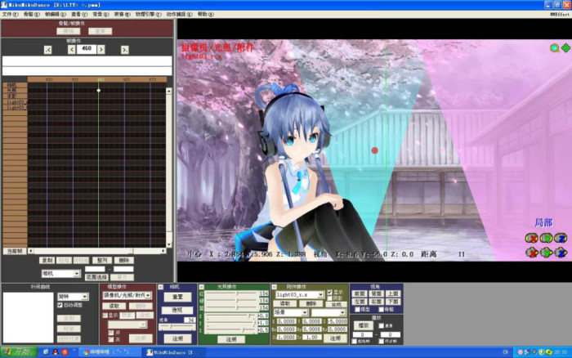
Task: Click the X-axis rotate icon in viewport
Action: [531, 239]
